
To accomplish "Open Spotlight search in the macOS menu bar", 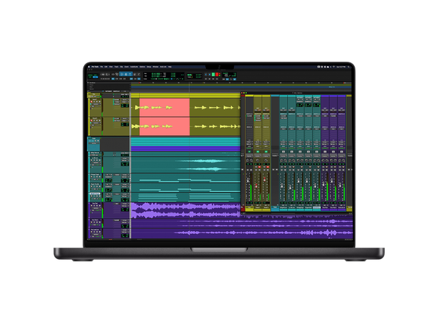I will pyautogui.click(x=348, y=67).
